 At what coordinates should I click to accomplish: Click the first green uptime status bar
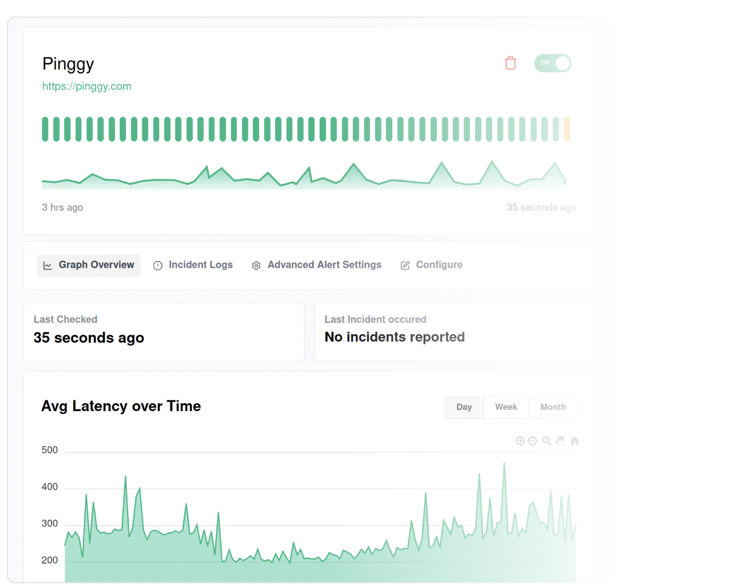tap(45, 129)
